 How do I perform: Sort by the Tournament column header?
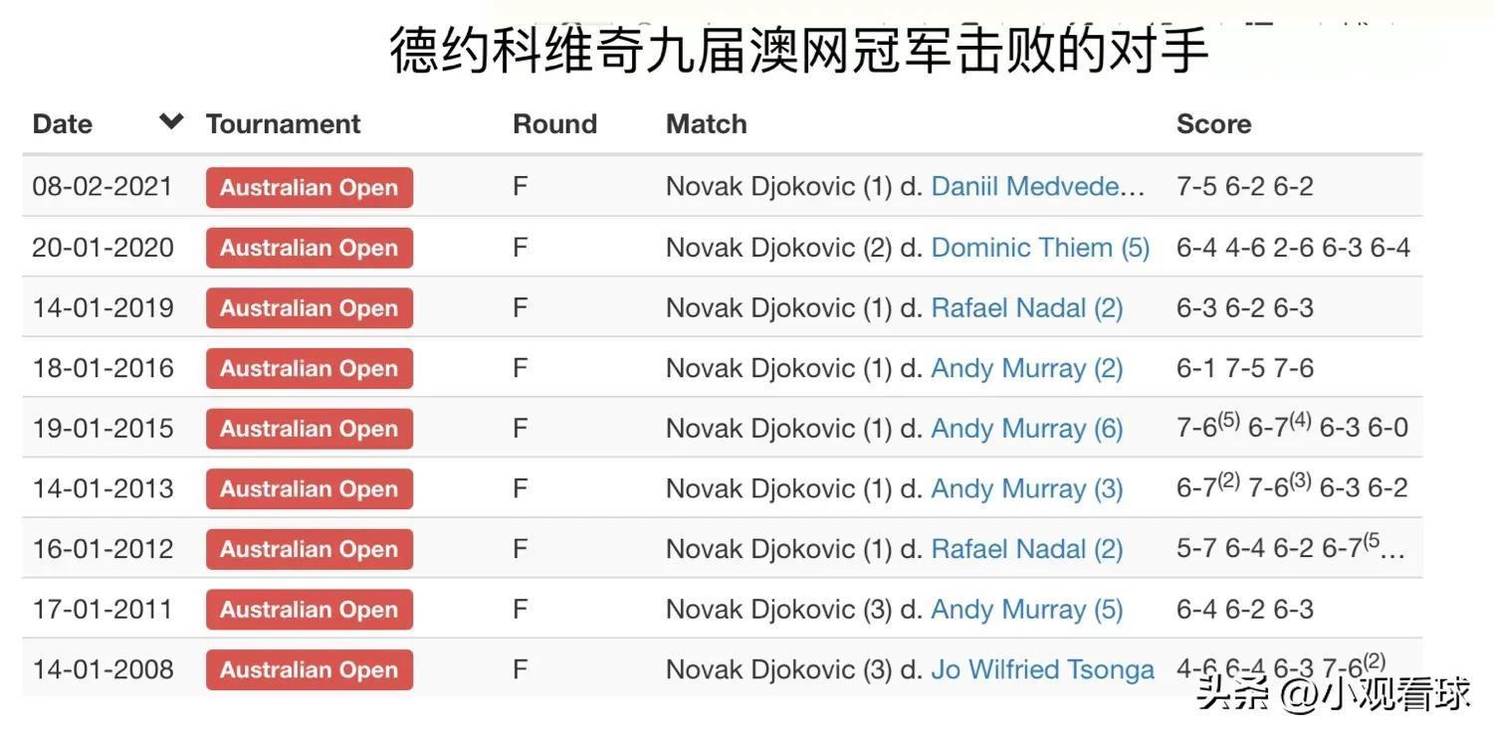[x=283, y=124]
